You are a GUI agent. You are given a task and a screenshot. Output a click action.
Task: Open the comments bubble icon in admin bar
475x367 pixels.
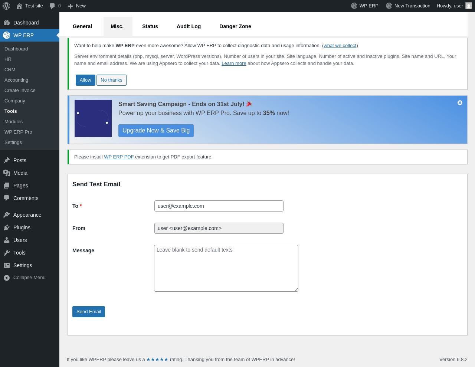[52, 6]
